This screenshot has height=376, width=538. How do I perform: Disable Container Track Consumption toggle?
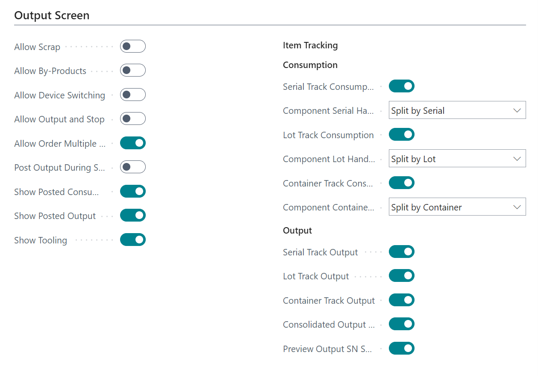401,183
